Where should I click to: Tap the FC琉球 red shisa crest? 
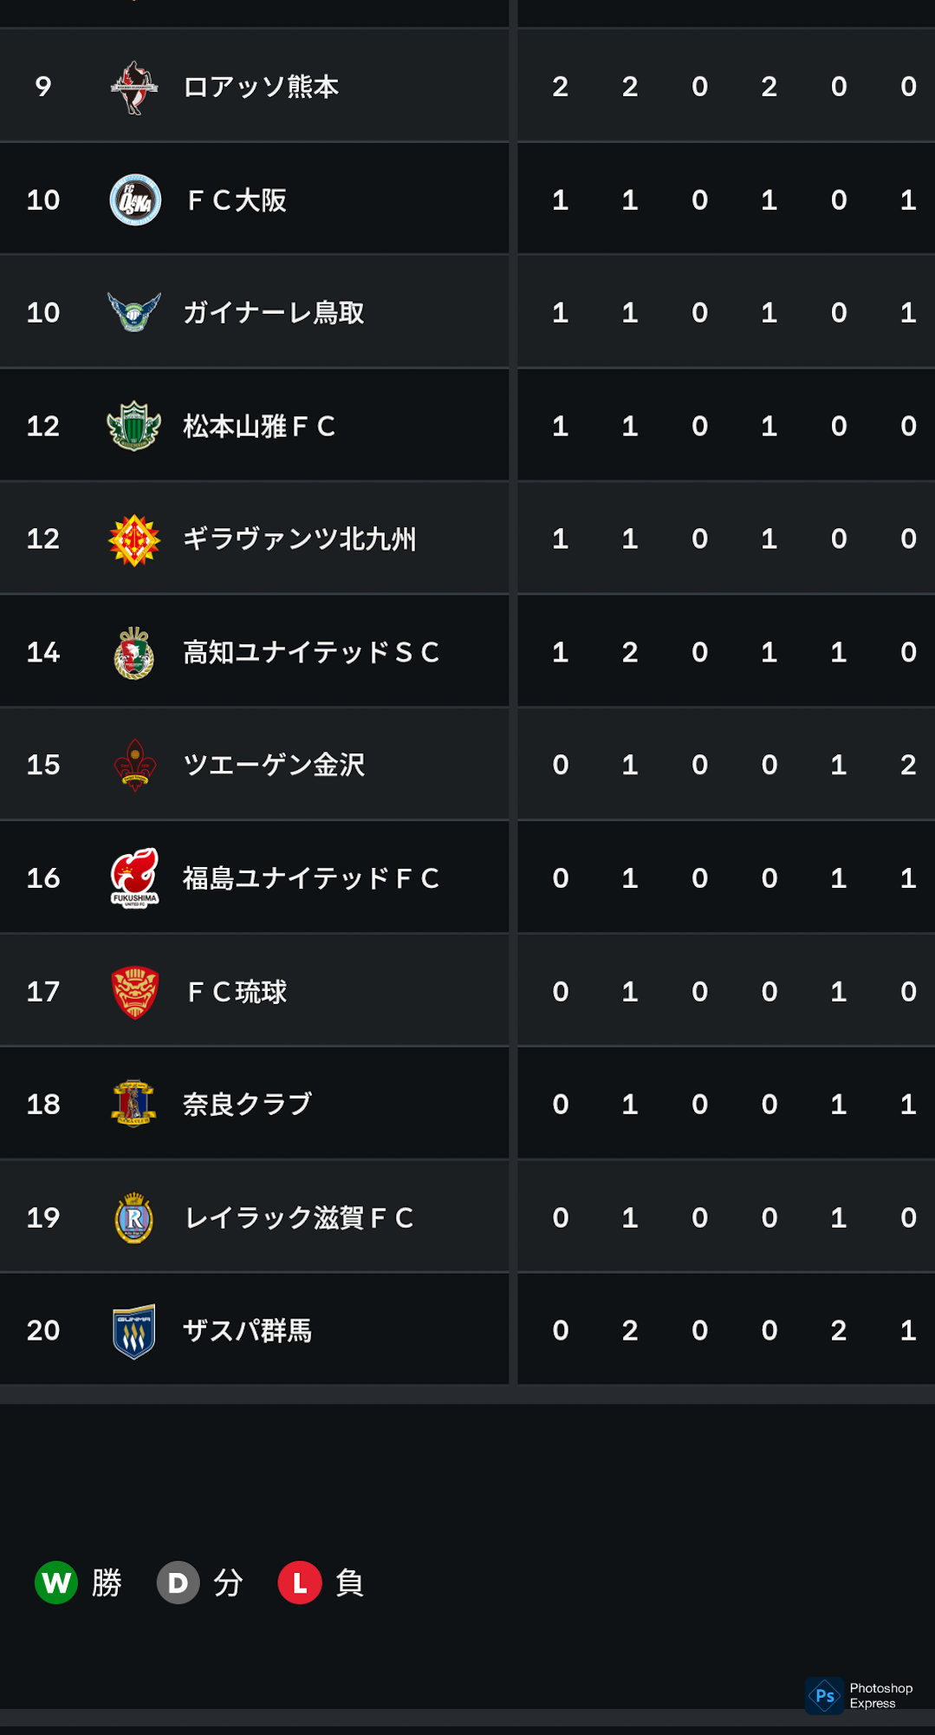[134, 992]
